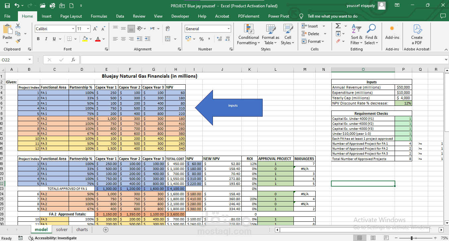Open the General number format dropdown
Viewport: 449px width, 241px height.
[x=228, y=29]
